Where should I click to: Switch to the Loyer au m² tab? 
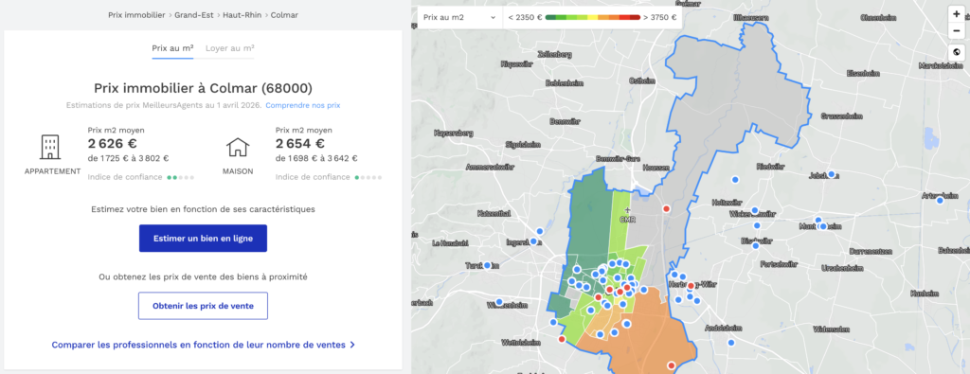coord(229,47)
